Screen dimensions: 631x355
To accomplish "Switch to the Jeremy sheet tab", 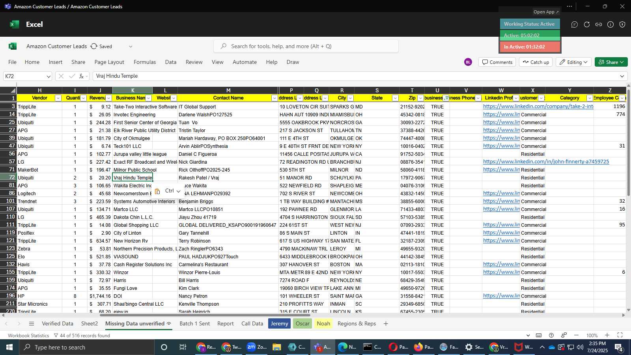I will point(279,324).
